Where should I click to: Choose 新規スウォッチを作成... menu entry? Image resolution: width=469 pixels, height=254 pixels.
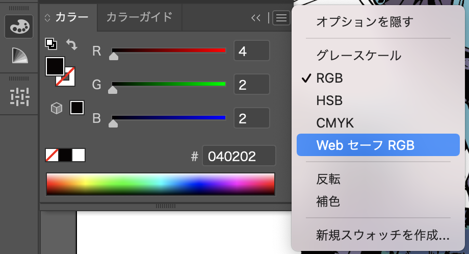(382, 236)
